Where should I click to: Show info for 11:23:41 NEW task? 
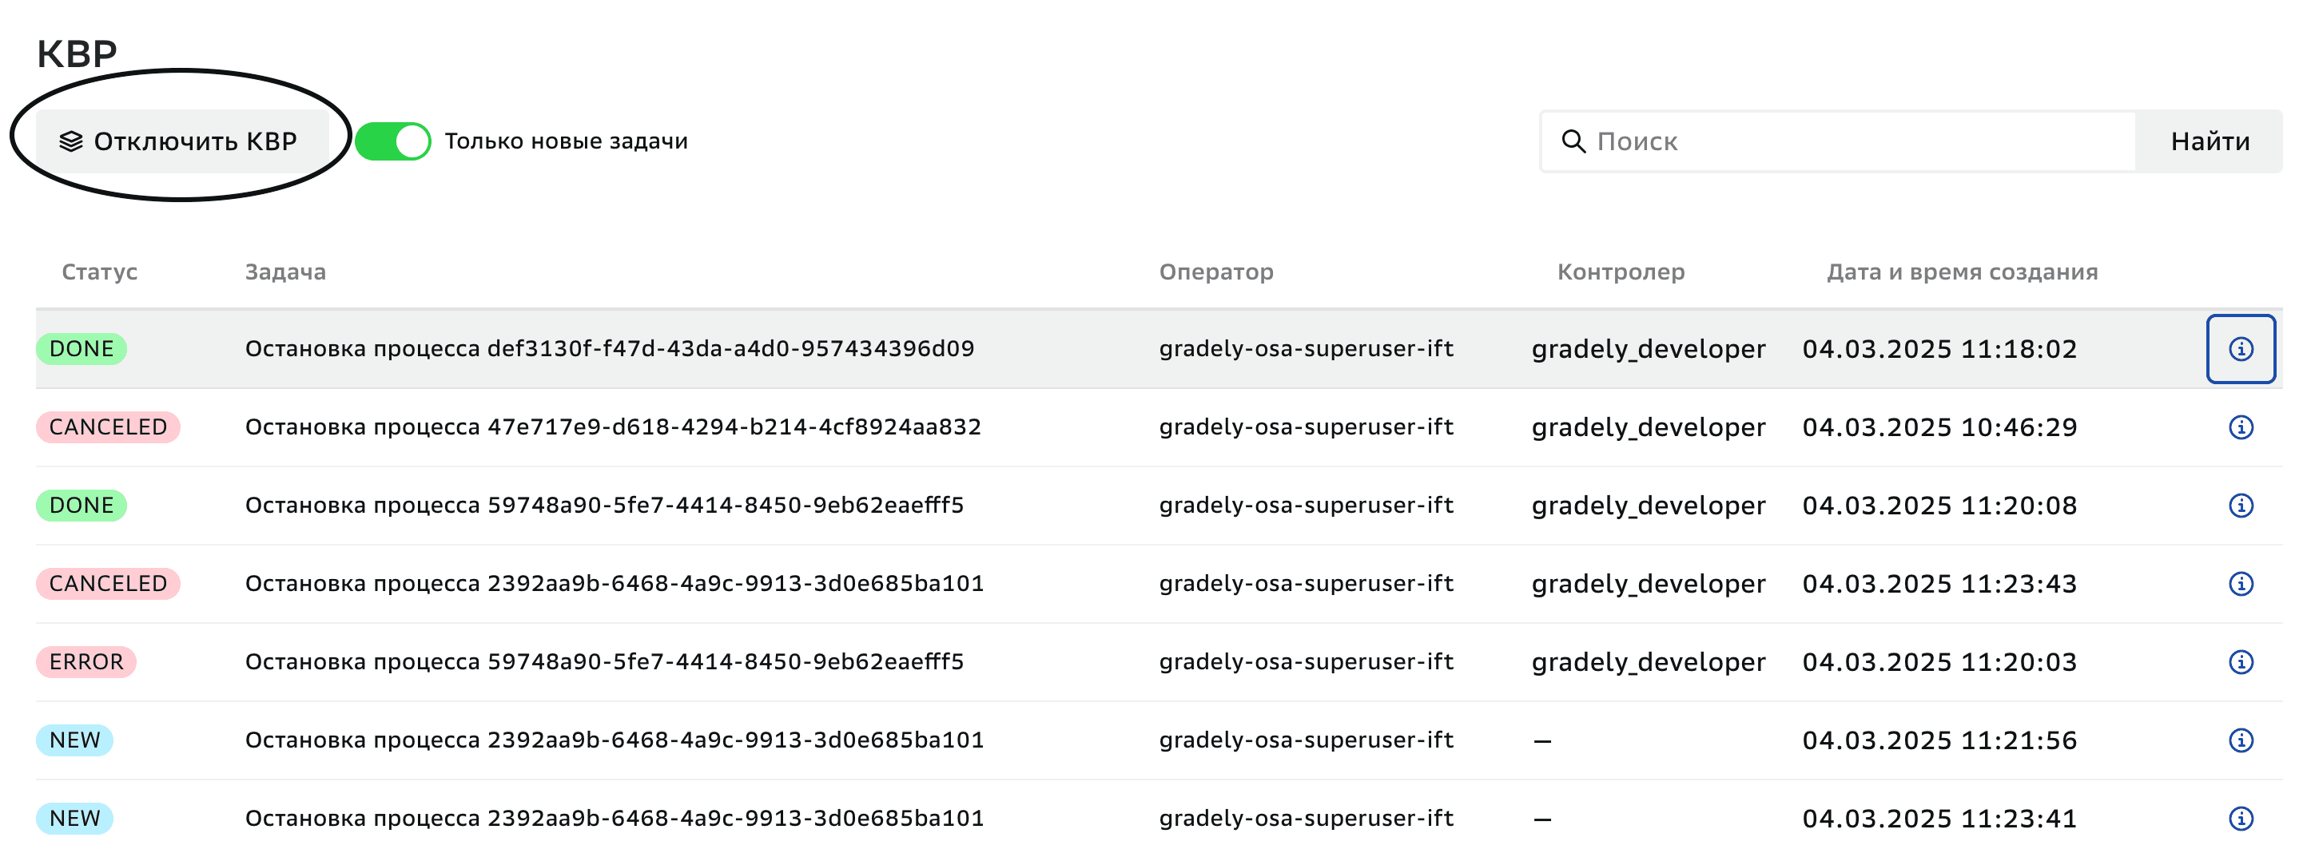(x=2240, y=819)
